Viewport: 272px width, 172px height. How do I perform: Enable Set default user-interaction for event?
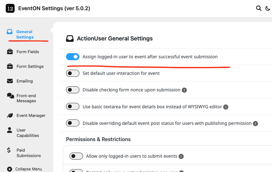73,73
